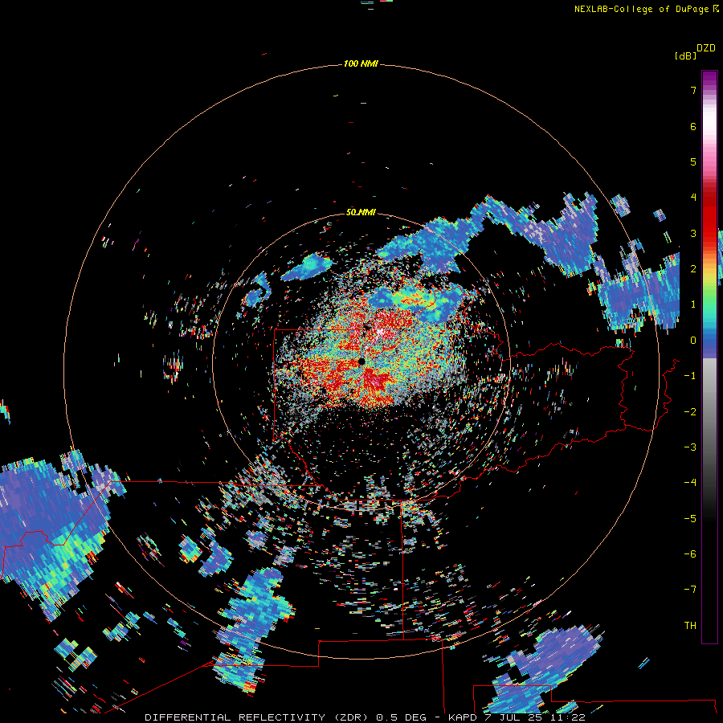
Task: Click the KAPD station identifier in caption
Action: 463,717
